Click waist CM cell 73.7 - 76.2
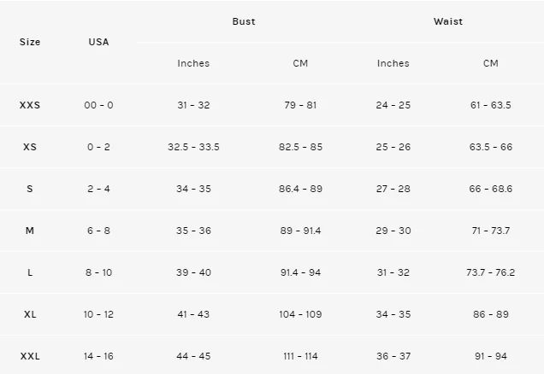Screen dimensions: 544x374 click(491, 272)
